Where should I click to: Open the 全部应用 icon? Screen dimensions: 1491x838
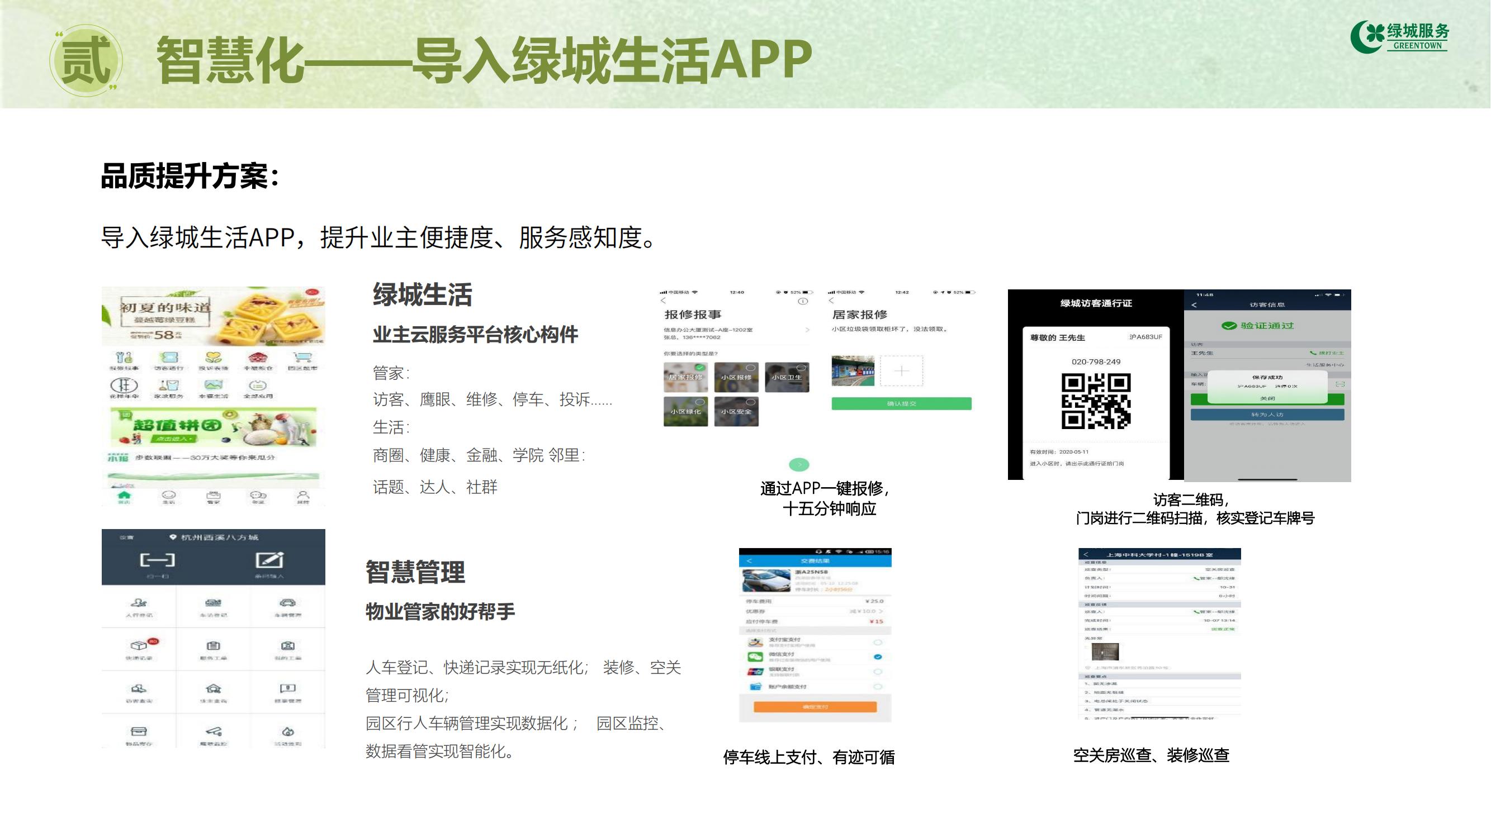coord(258,385)
